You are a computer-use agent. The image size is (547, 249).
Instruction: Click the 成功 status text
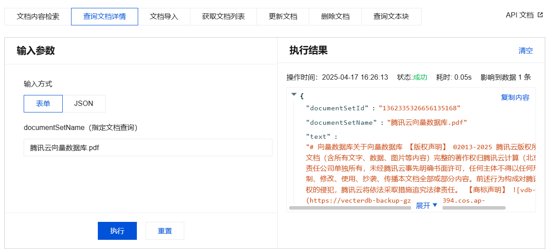420,77
